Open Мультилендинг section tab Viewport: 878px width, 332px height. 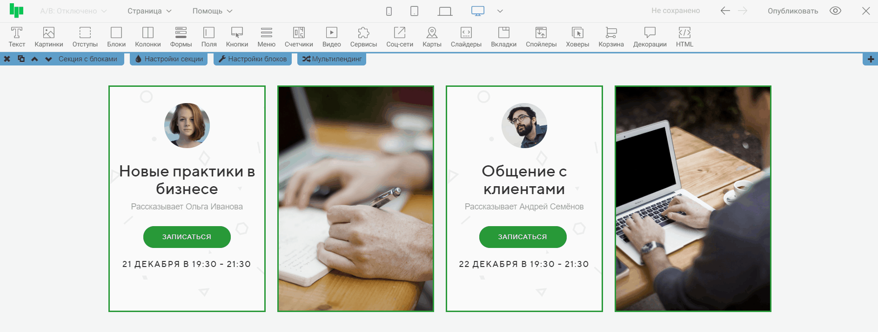pyautogui.click(x=332, y=59)
